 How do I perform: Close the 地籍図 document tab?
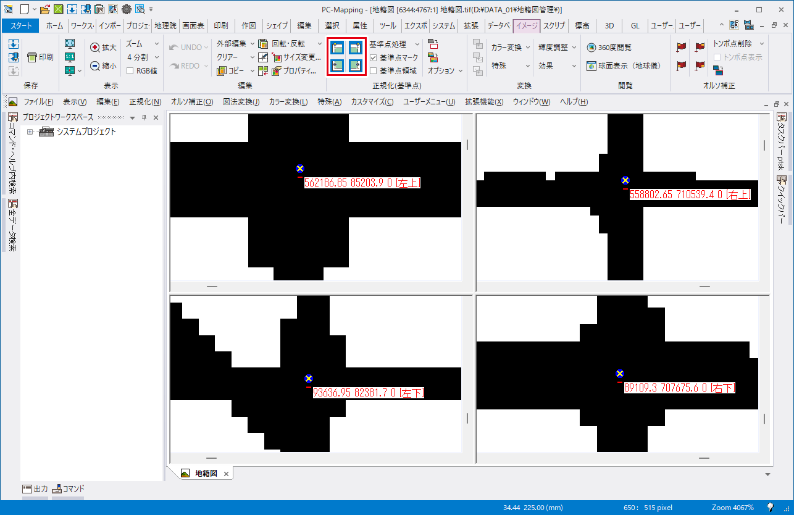226,474
